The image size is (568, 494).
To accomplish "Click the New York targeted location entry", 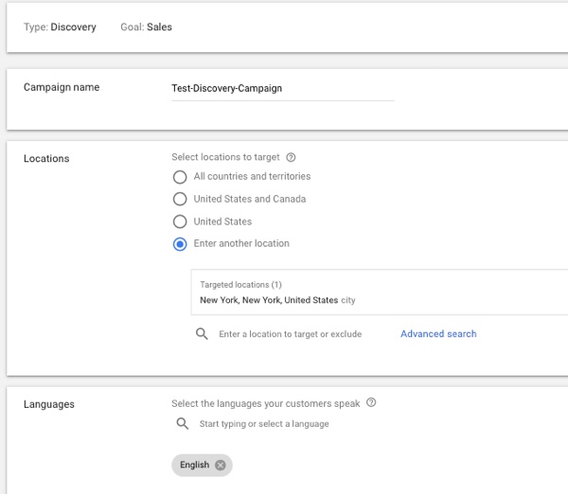I will click(x=277, y=300).
